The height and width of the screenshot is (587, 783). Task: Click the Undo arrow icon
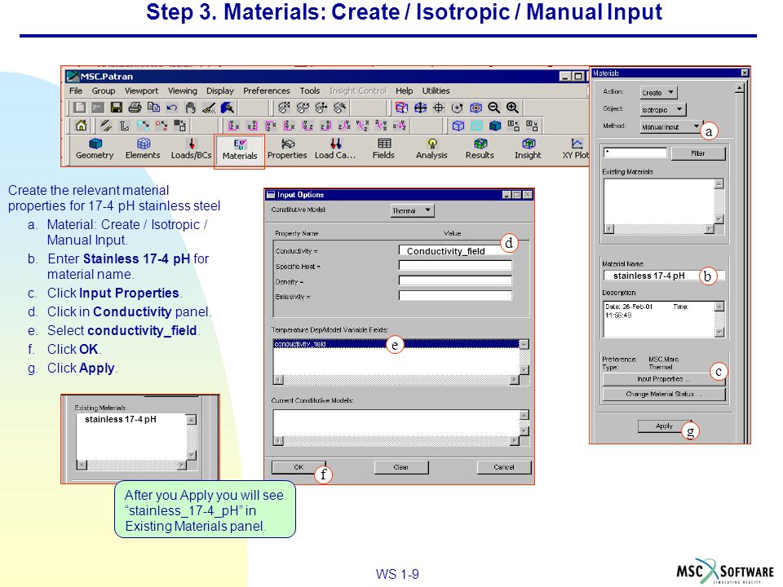point(172,108)
